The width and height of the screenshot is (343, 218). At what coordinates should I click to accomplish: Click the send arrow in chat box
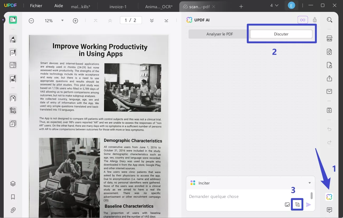click(x=308, y=205)
